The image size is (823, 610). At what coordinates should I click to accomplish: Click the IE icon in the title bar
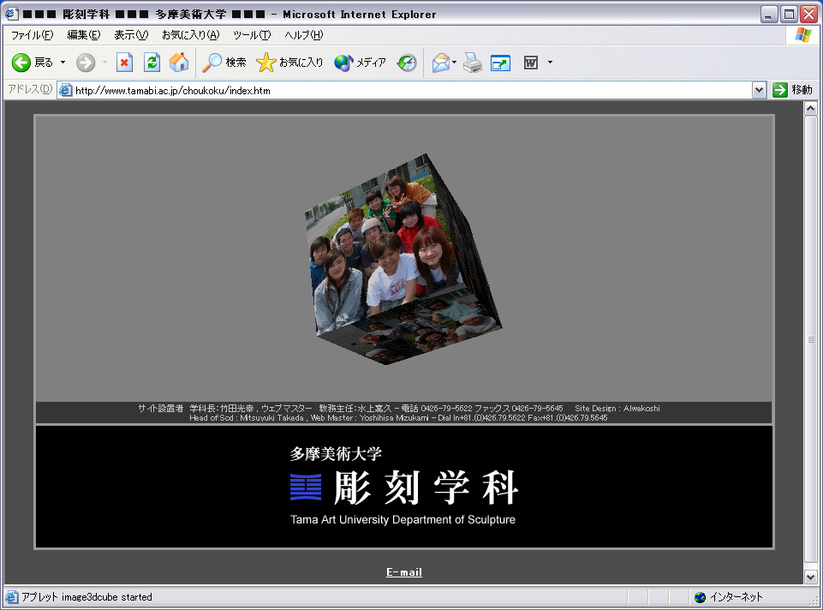(x=11, y=15)
